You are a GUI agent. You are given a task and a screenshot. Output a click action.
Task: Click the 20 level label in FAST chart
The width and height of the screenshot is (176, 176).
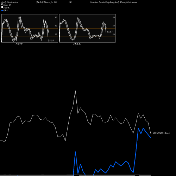click(x=56, y=34)
